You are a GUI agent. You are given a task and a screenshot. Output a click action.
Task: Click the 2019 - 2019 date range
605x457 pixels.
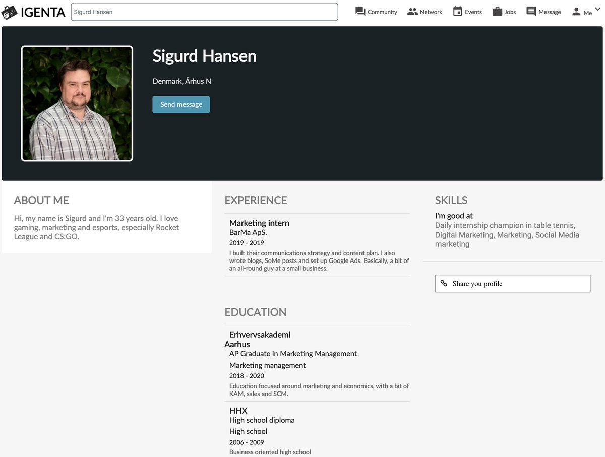click(x=247, y=243)
